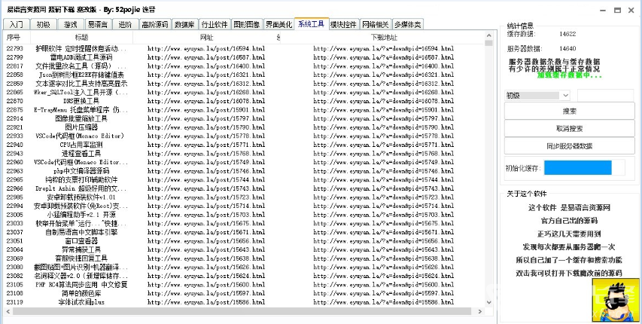Select the 小猛编程助手v2.1 开源 row
Image resolution: width=642 pixels, height=324 pixels.
pyautogui.click(x=244, y=215)
